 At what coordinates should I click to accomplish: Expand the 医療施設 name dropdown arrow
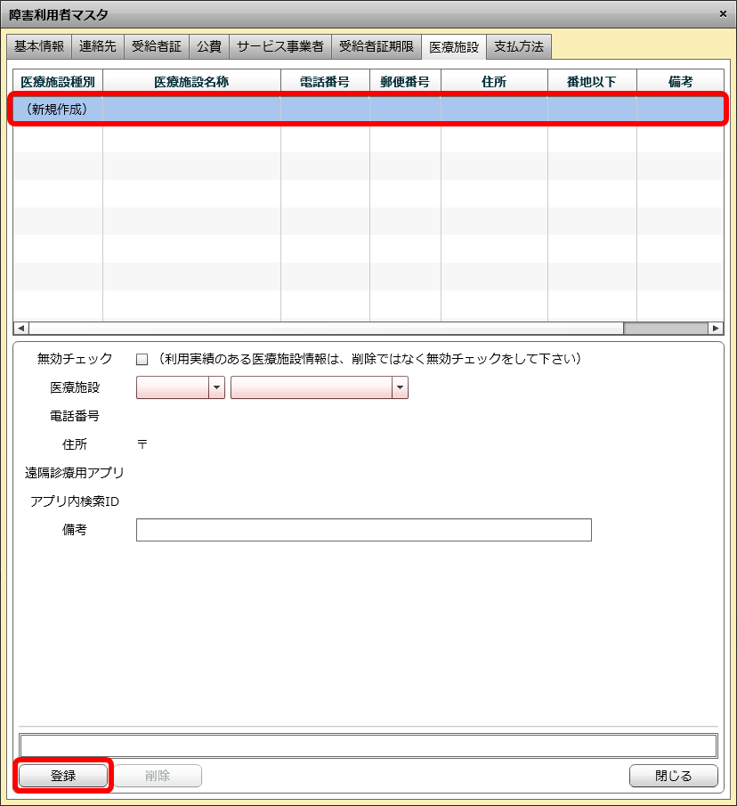click(x=400, y=387)
